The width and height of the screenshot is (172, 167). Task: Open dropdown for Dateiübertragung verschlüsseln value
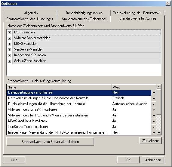tap(154, 93)
